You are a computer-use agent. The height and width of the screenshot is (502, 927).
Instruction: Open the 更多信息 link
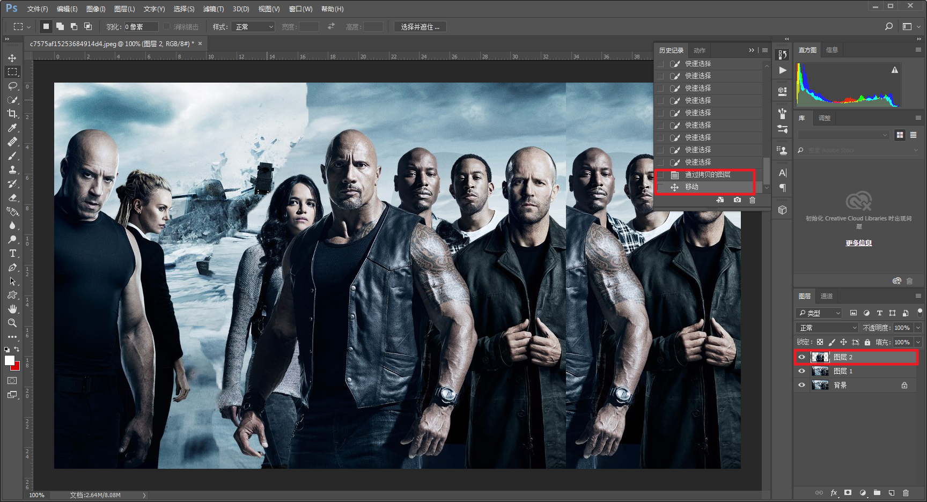coord(859,243)
